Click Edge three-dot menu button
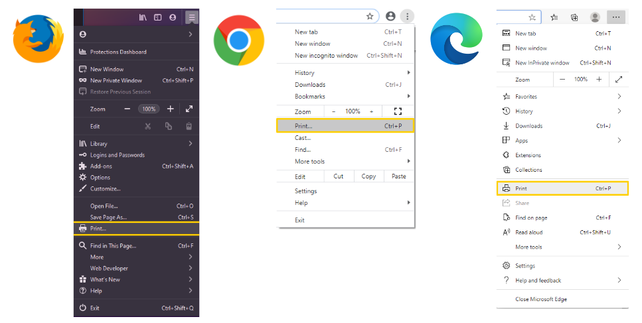This screenshot has height=323, width=642. pyautogui.click(x=616, y=17)
